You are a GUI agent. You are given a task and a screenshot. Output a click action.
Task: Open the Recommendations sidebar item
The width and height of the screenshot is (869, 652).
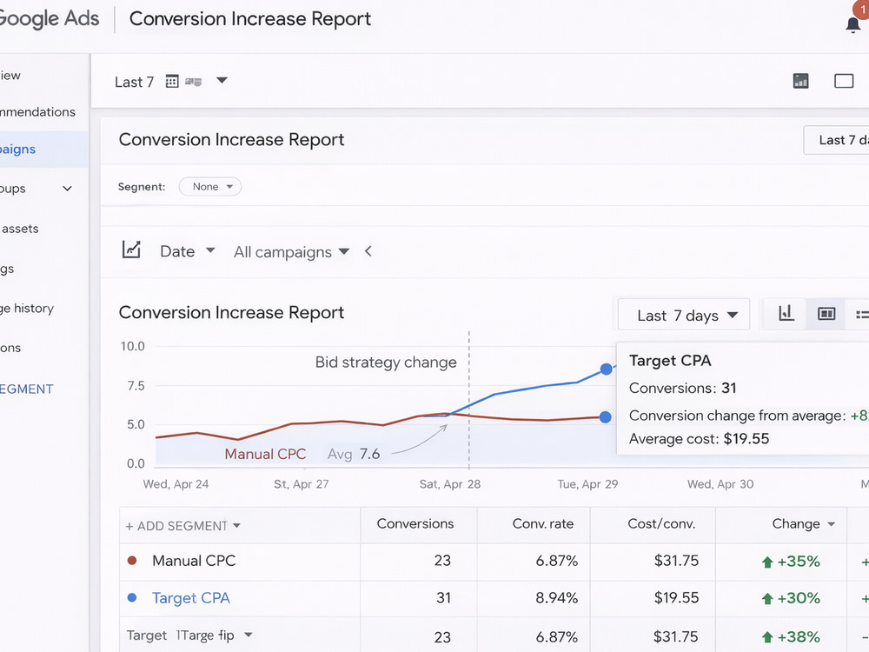coord(37,112)
